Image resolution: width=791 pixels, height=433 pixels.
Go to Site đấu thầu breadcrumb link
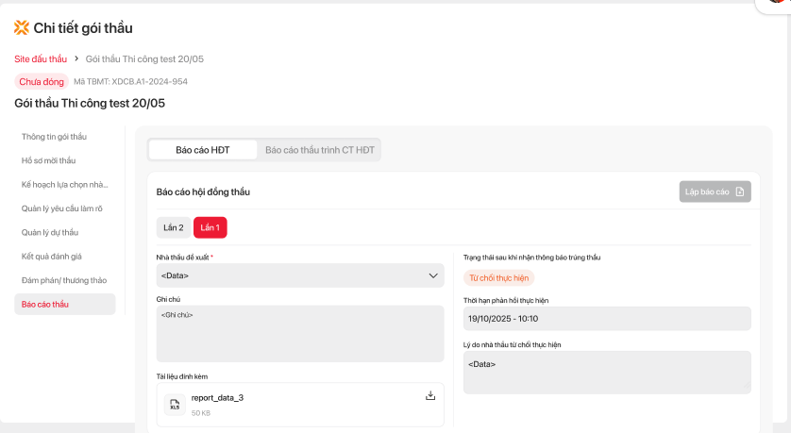[41, 59]
